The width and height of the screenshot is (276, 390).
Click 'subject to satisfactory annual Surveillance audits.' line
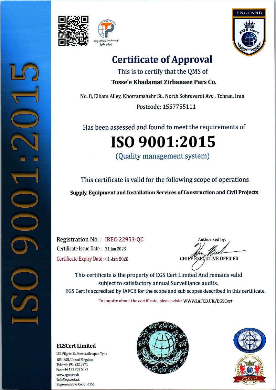point(158,283)
